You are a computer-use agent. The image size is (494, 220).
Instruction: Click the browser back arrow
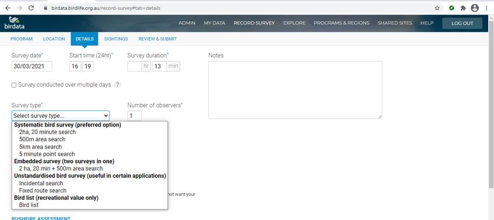8,8
